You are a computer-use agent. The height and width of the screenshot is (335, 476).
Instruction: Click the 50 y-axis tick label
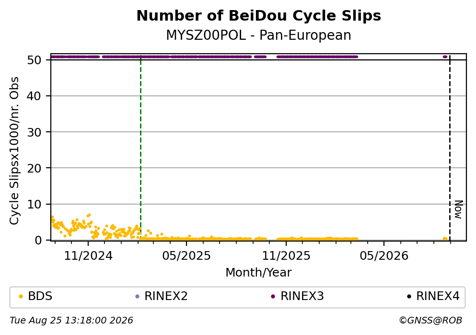35,60
